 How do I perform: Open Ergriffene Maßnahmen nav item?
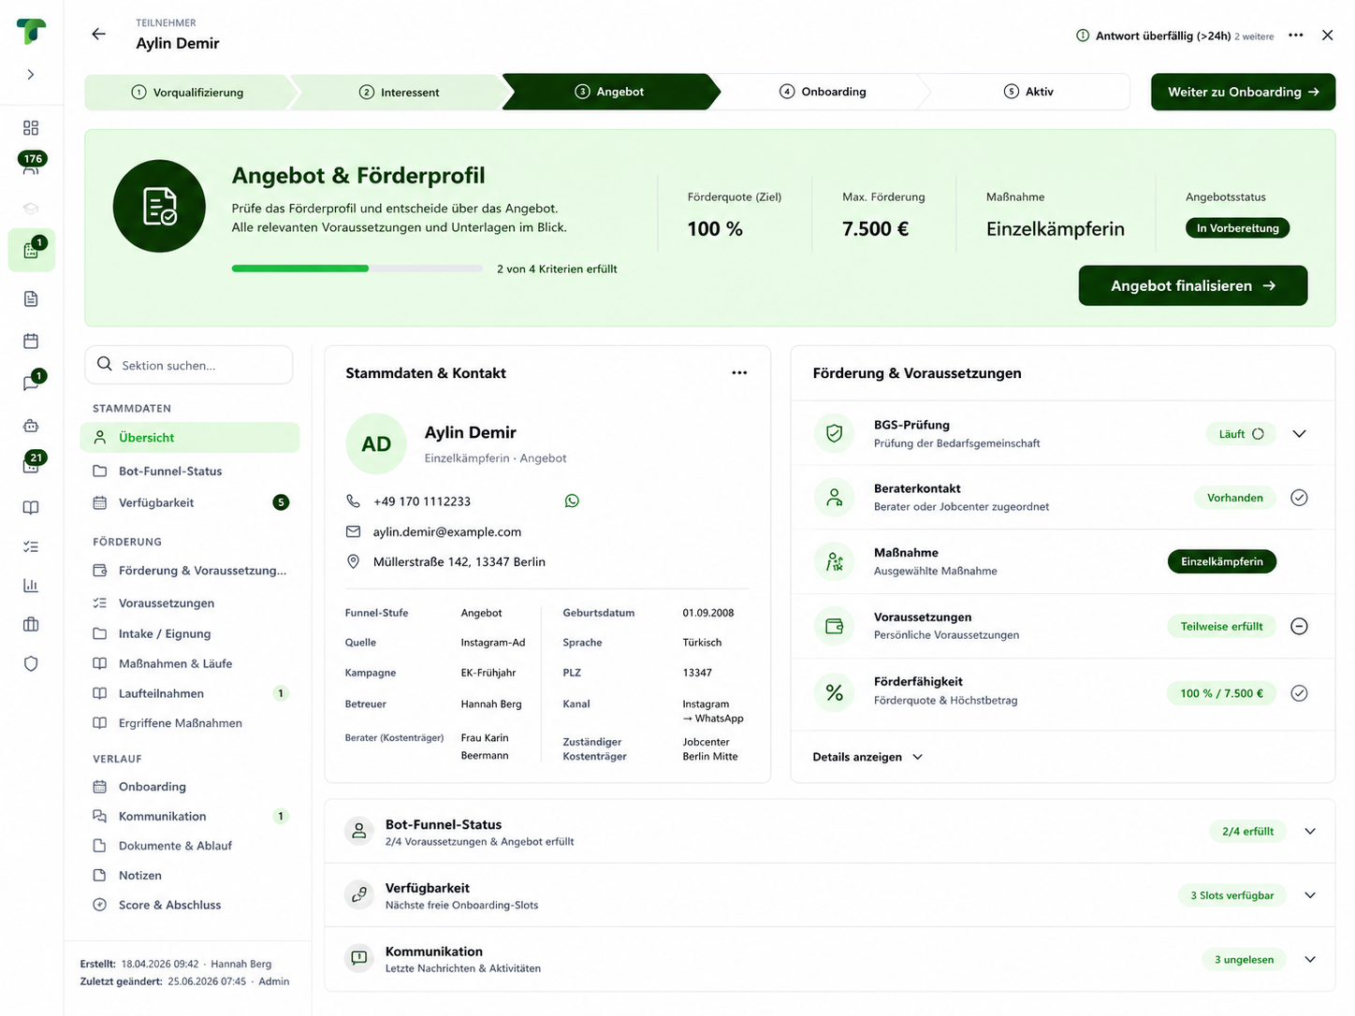pos(190,723)
